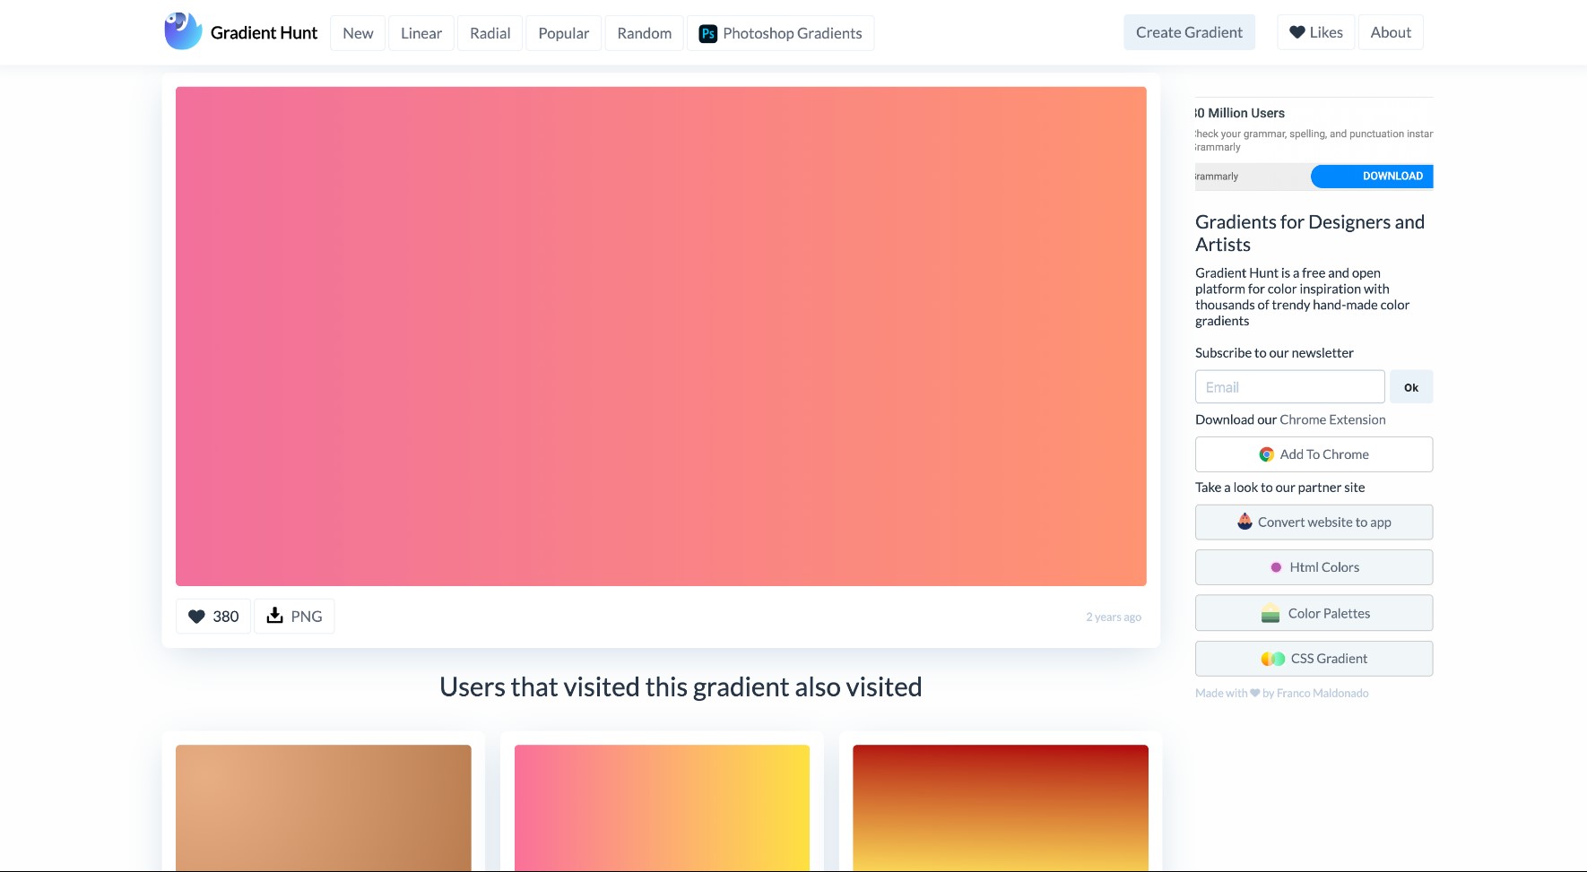The width and height of the screenshot is (1587, 872).
Task: Click the Html Colors dot icon
Action: pyautogui.click(x=1276, y=566)
